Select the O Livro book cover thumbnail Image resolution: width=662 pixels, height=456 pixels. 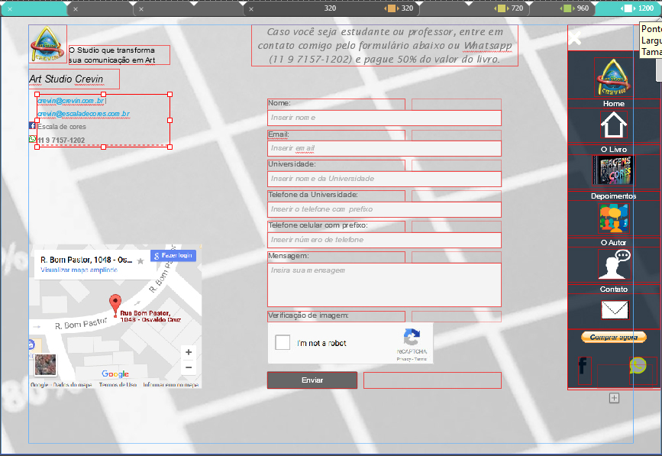(x=613, y=170)
